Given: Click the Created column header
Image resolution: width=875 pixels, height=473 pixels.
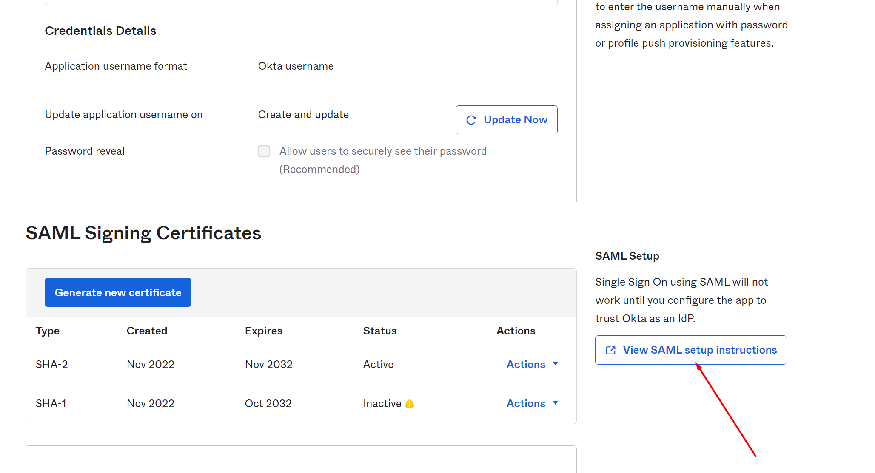Looking at the screenshot, I should pyautogui.click(x=147, y=331).
